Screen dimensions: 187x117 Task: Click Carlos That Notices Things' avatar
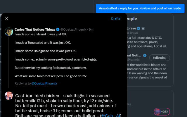[8, 31]
